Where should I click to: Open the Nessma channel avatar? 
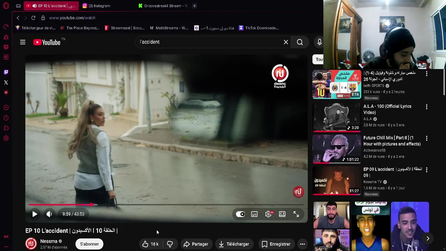pos(31,243)
